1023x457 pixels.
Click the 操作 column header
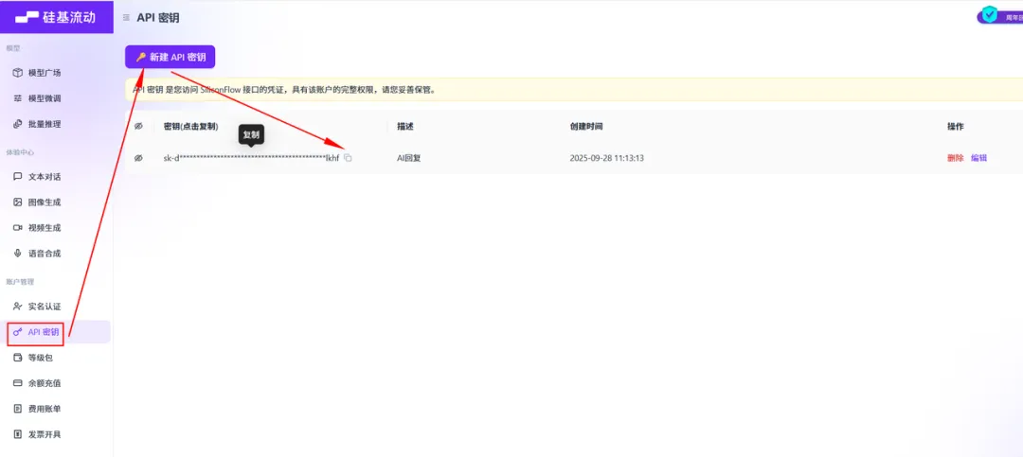coord(955,127)
